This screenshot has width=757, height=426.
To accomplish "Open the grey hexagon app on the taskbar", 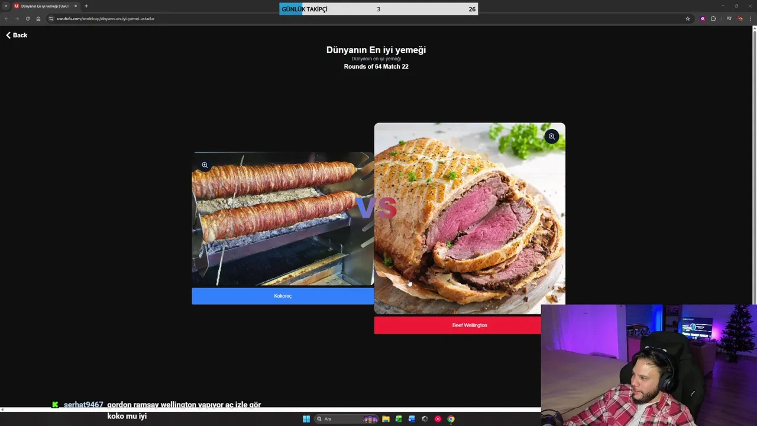I will pyautogui.click(x=425, y=419).
